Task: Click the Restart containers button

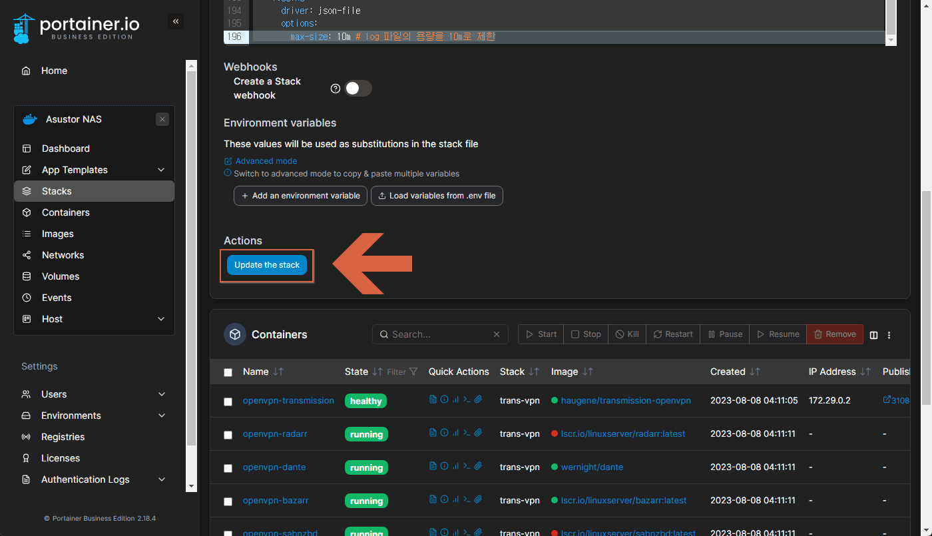Action: pyautogui.click(x=673, y=334)
